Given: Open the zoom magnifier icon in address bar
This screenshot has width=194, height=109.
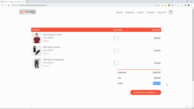Looking at the screenshot, I should (x=155, y=5).
